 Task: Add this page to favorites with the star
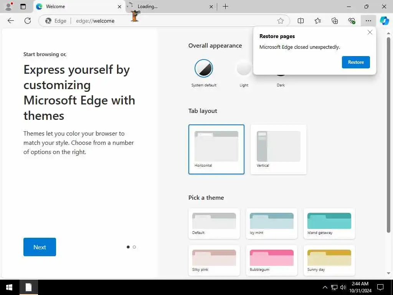tap(281, 21)
